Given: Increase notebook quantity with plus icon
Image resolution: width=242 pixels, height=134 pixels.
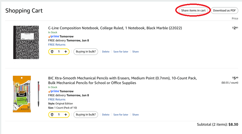Looking at the screenshot, I should click(x=66, y=52).
